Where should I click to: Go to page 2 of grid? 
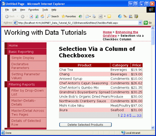[x=122, y=115]
